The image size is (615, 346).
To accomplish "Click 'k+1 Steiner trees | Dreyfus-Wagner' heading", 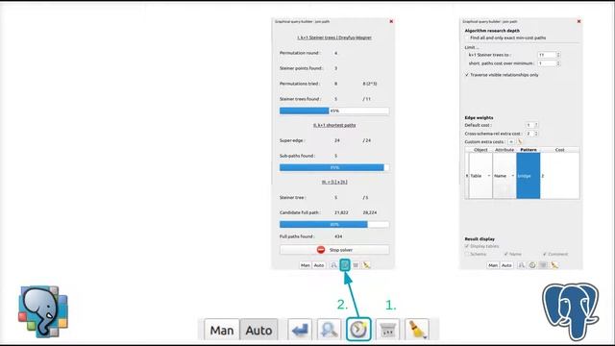I will [334, 37].
